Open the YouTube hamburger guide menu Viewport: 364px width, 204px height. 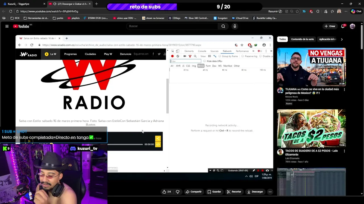tap(7, 26)
